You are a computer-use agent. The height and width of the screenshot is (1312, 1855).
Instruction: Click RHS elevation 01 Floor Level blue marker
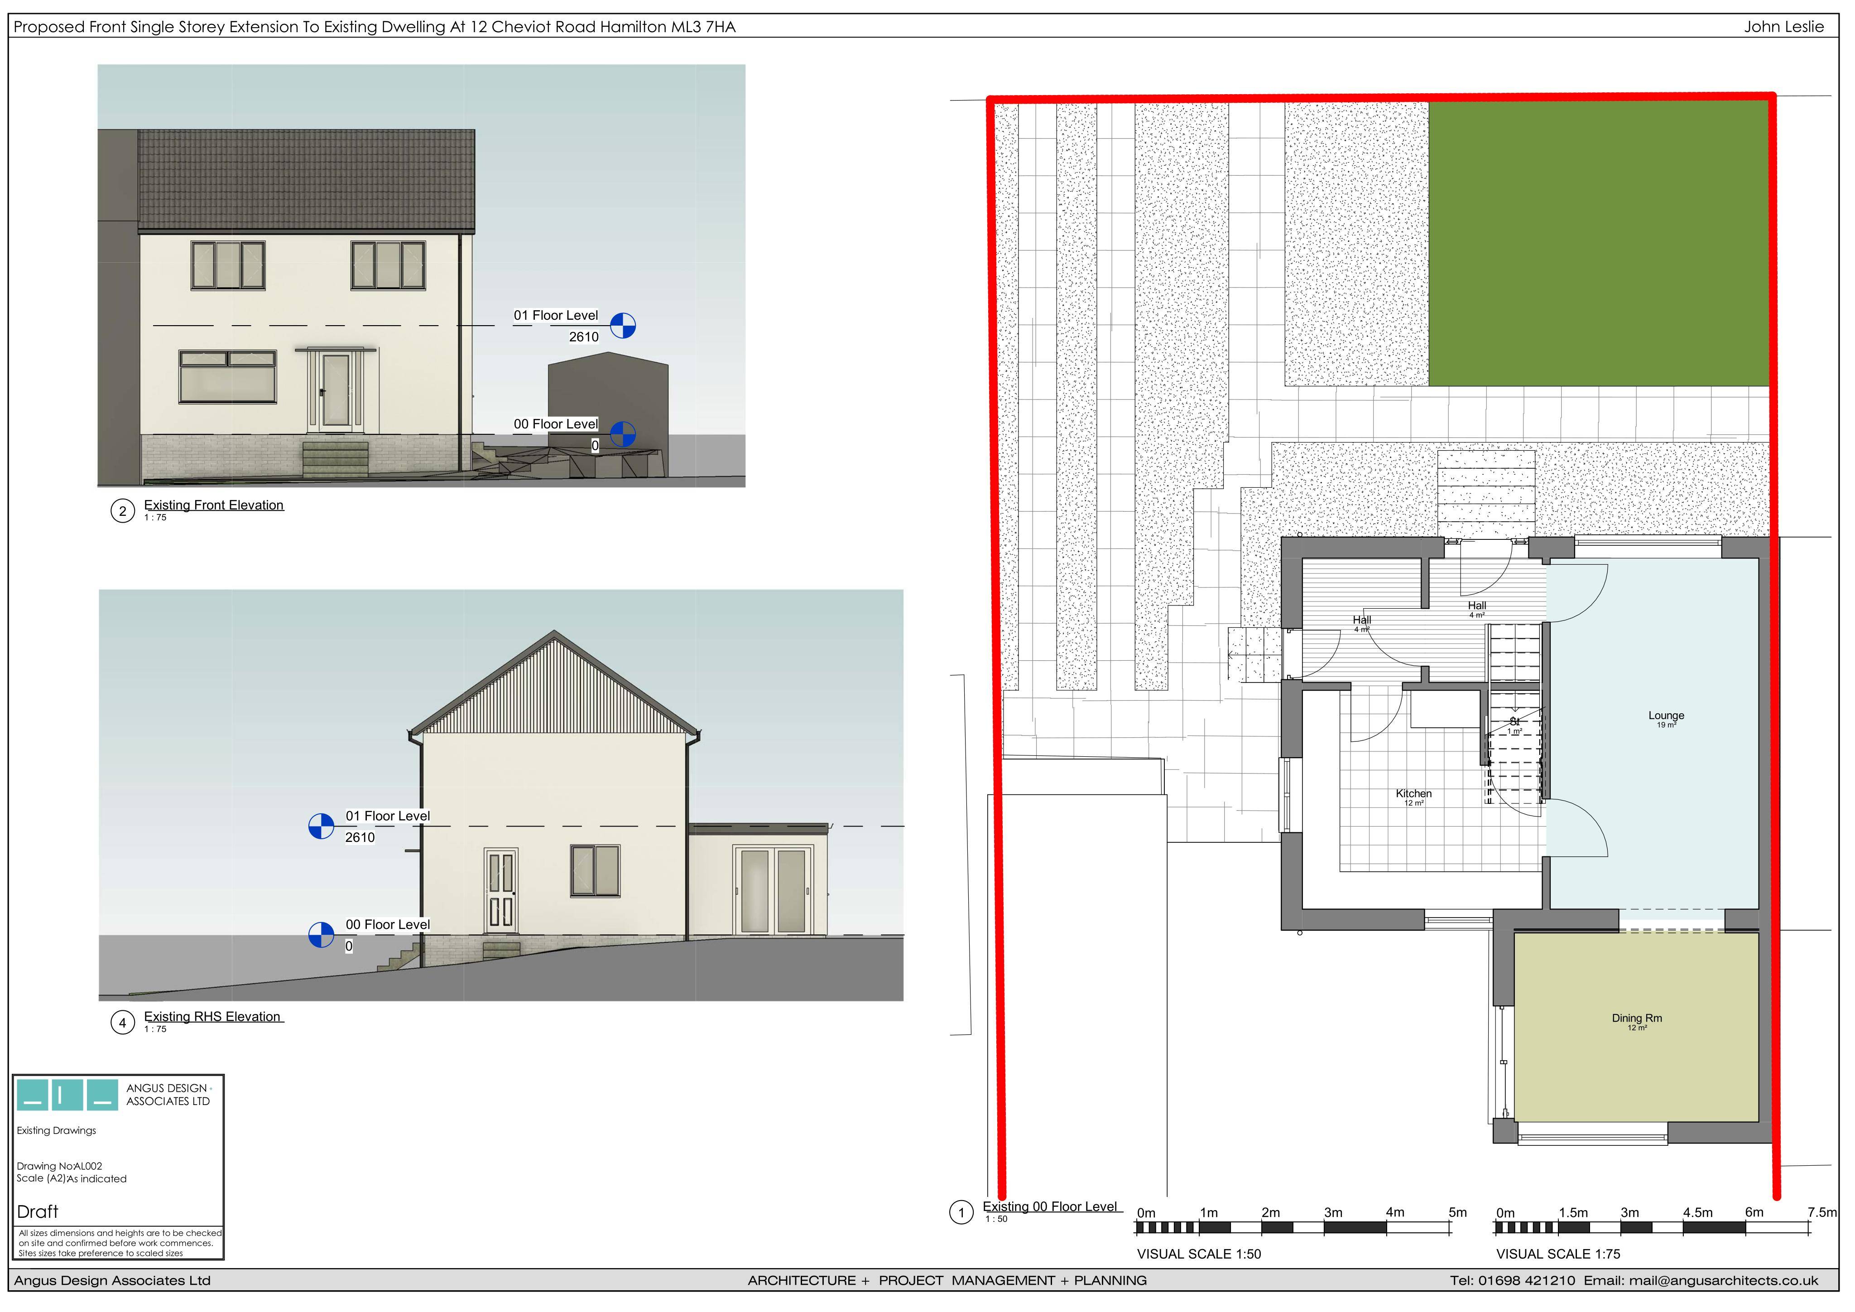coord(322,827)
